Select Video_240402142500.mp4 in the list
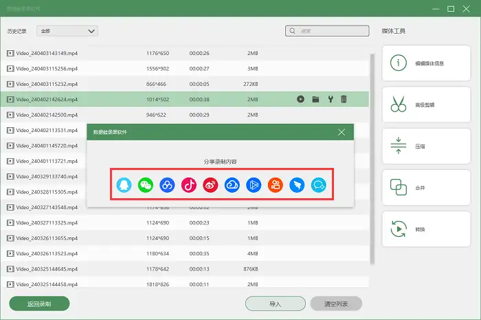 [x=185, y=115]
